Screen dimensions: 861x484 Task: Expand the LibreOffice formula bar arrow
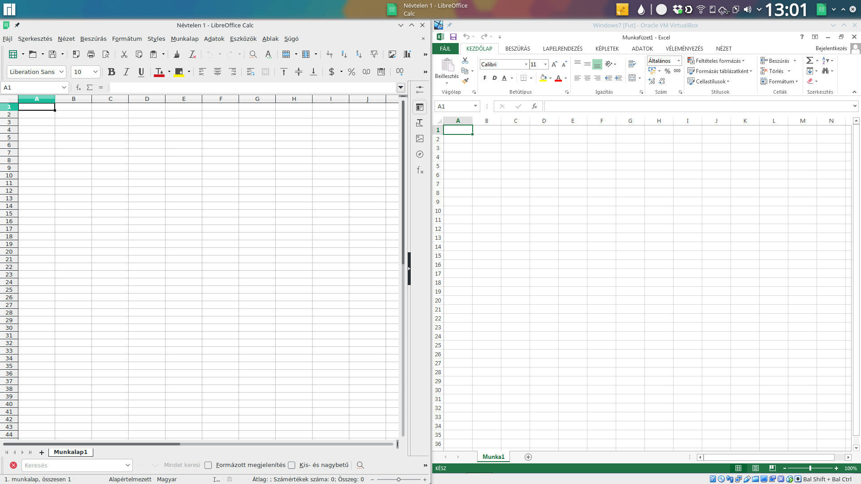coord(401,87)
